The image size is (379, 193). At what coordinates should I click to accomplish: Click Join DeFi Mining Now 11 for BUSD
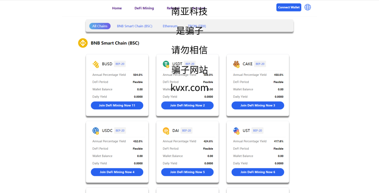coord(117,105)
